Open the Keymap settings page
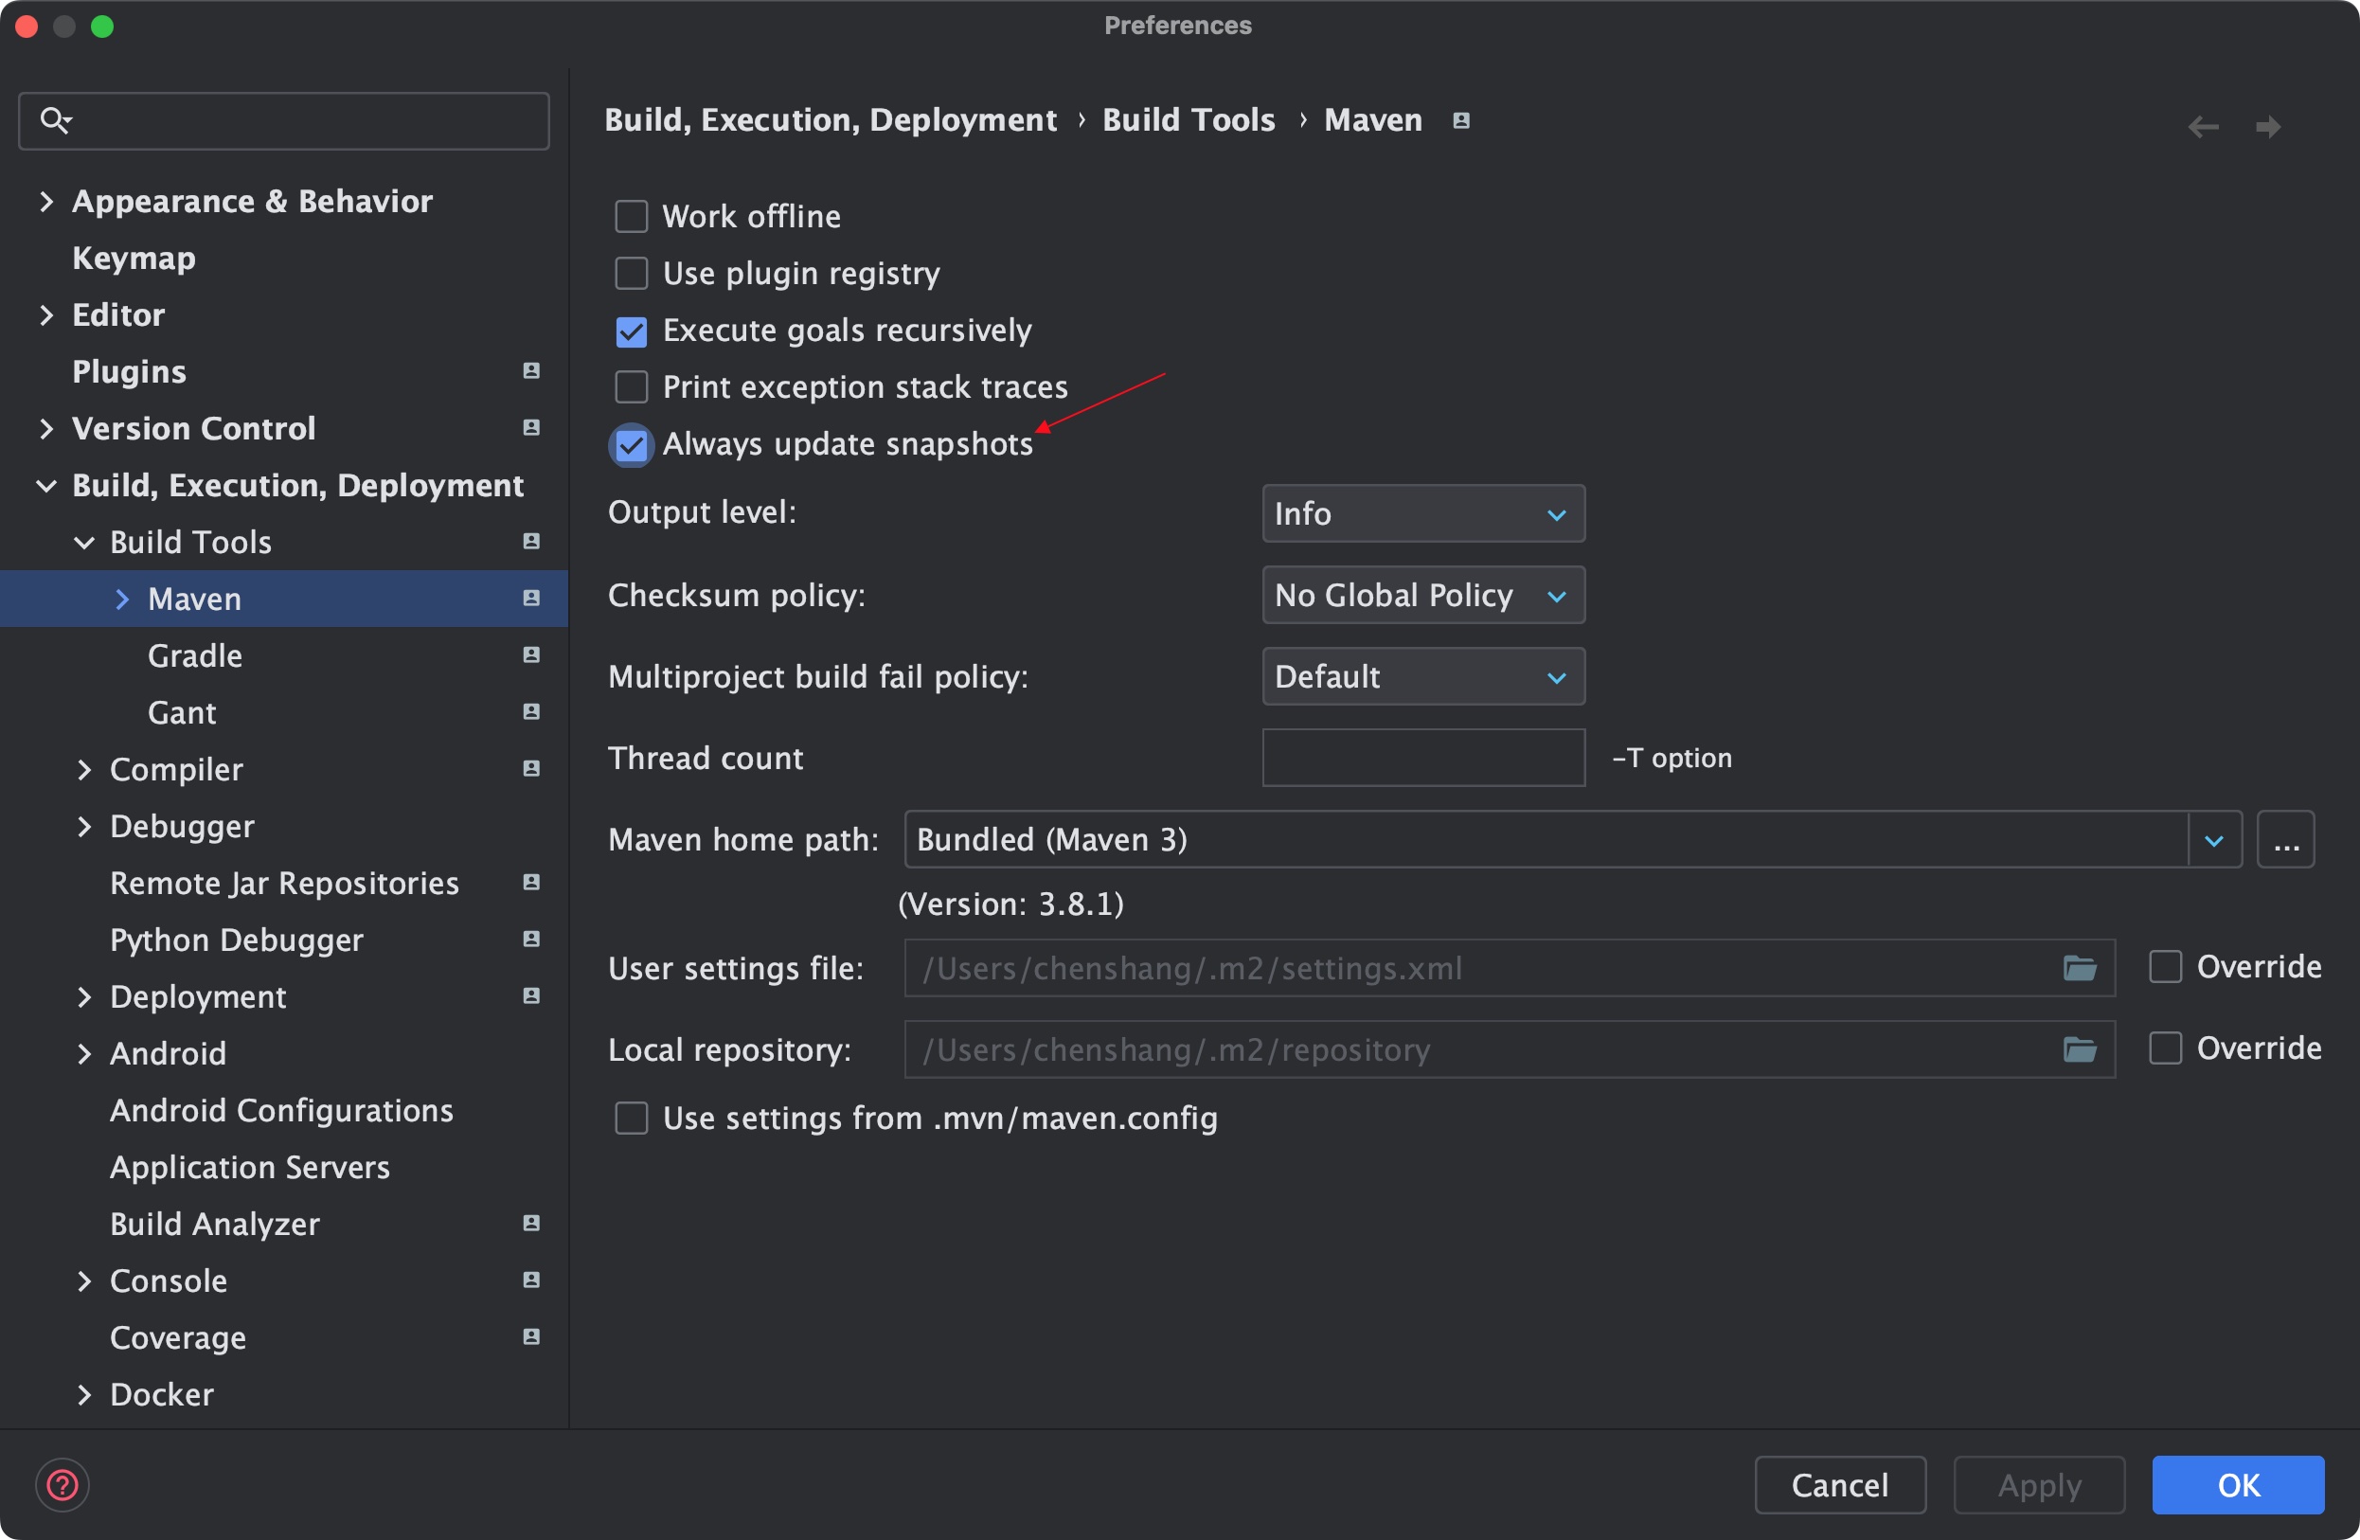2360x1540 pixels. (x=134, y=258)
